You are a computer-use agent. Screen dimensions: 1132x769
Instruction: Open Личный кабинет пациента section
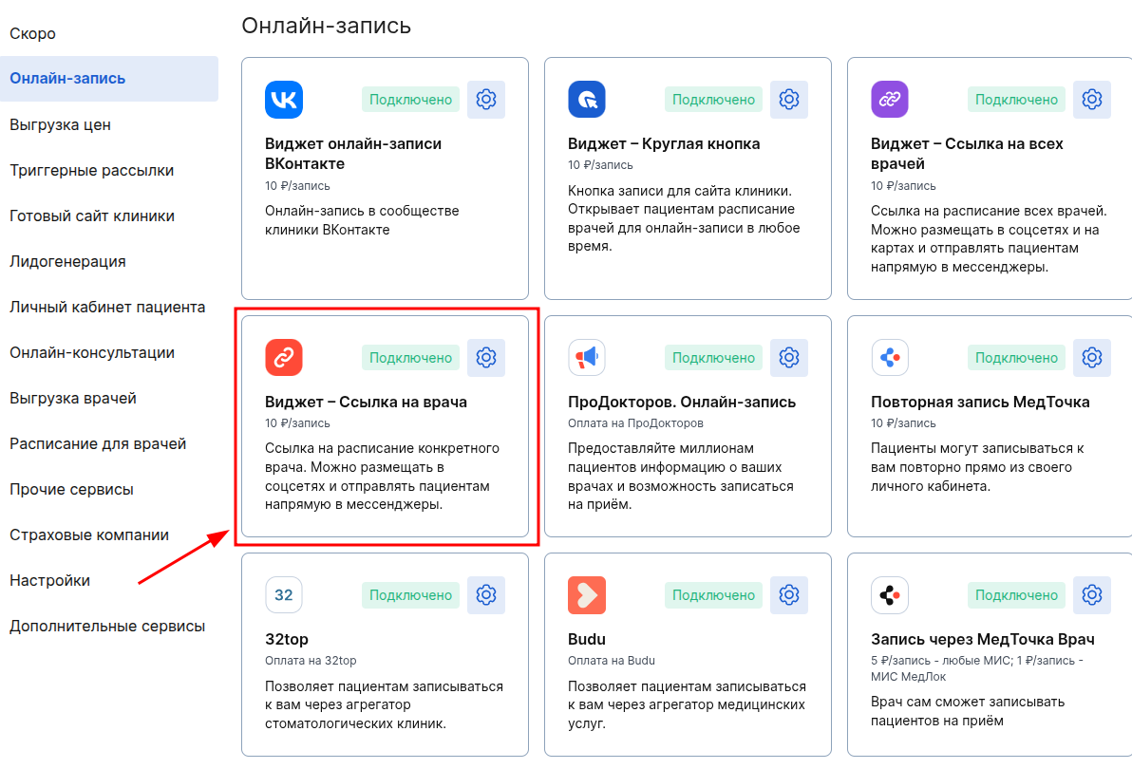tap(107, 308)
